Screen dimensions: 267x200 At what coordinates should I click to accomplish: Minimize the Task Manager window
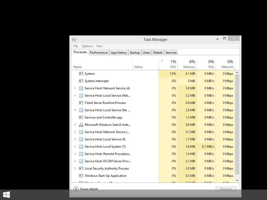tap(217, 39)
